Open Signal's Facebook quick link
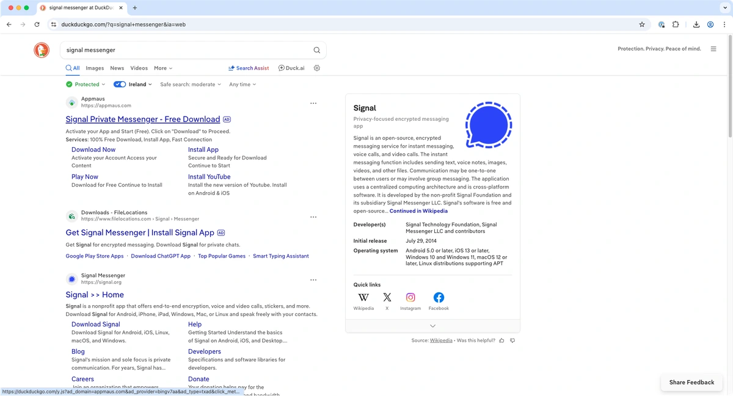 tap(439, 301)
